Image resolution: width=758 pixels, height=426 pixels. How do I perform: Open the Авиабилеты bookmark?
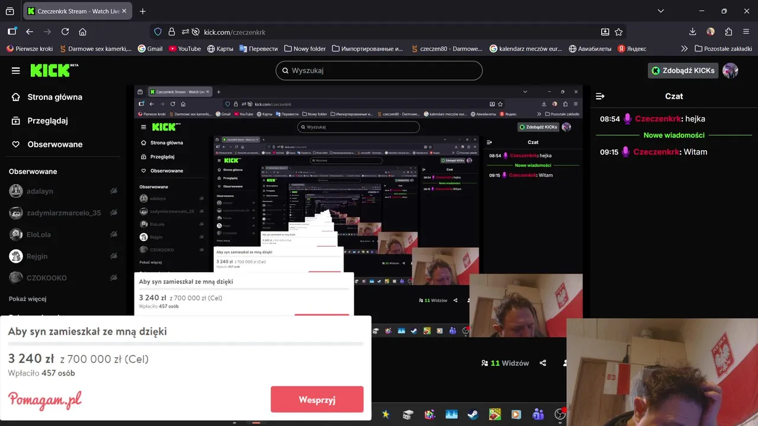(x=590, y=49)
